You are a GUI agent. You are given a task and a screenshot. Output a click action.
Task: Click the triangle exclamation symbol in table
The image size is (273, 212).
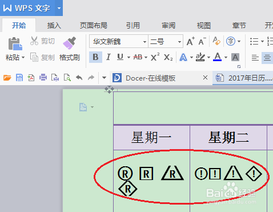(x=233, y=173)
